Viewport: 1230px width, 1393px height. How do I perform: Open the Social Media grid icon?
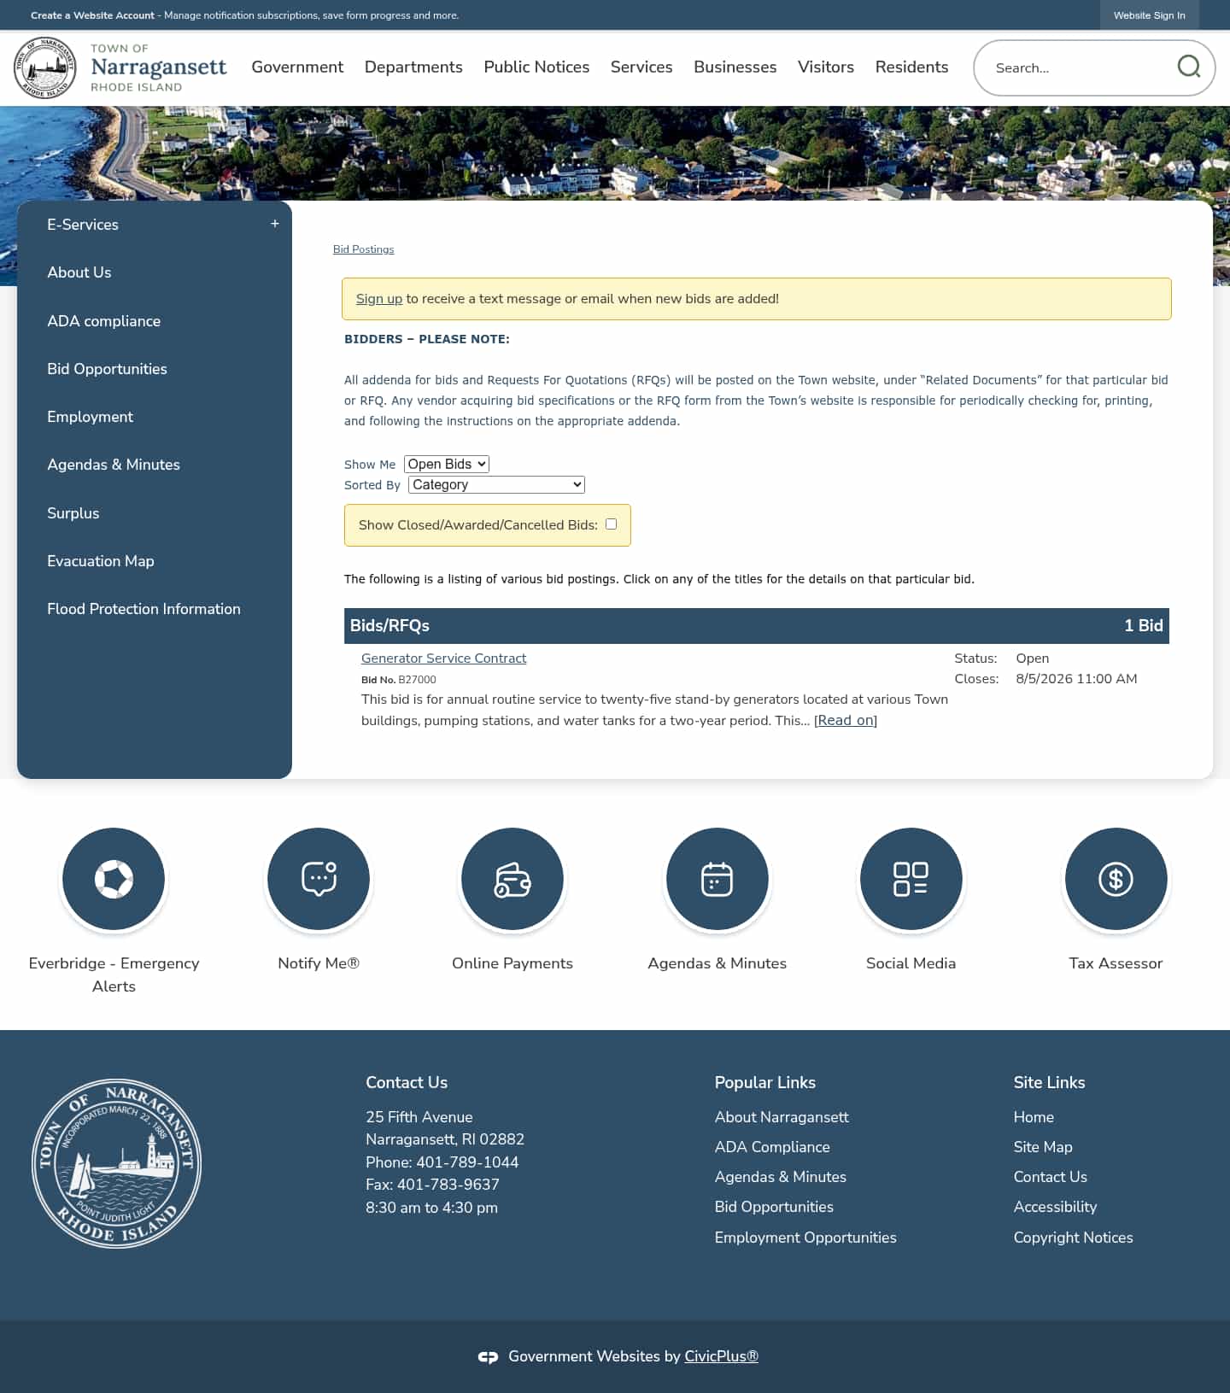(911, 879)
